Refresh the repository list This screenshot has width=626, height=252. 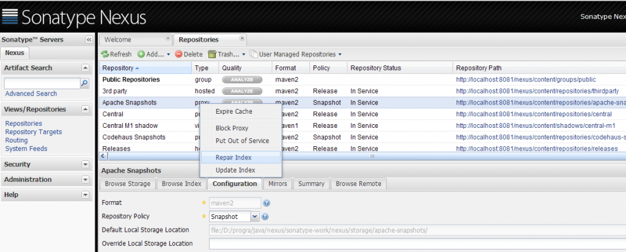point(116,54)
